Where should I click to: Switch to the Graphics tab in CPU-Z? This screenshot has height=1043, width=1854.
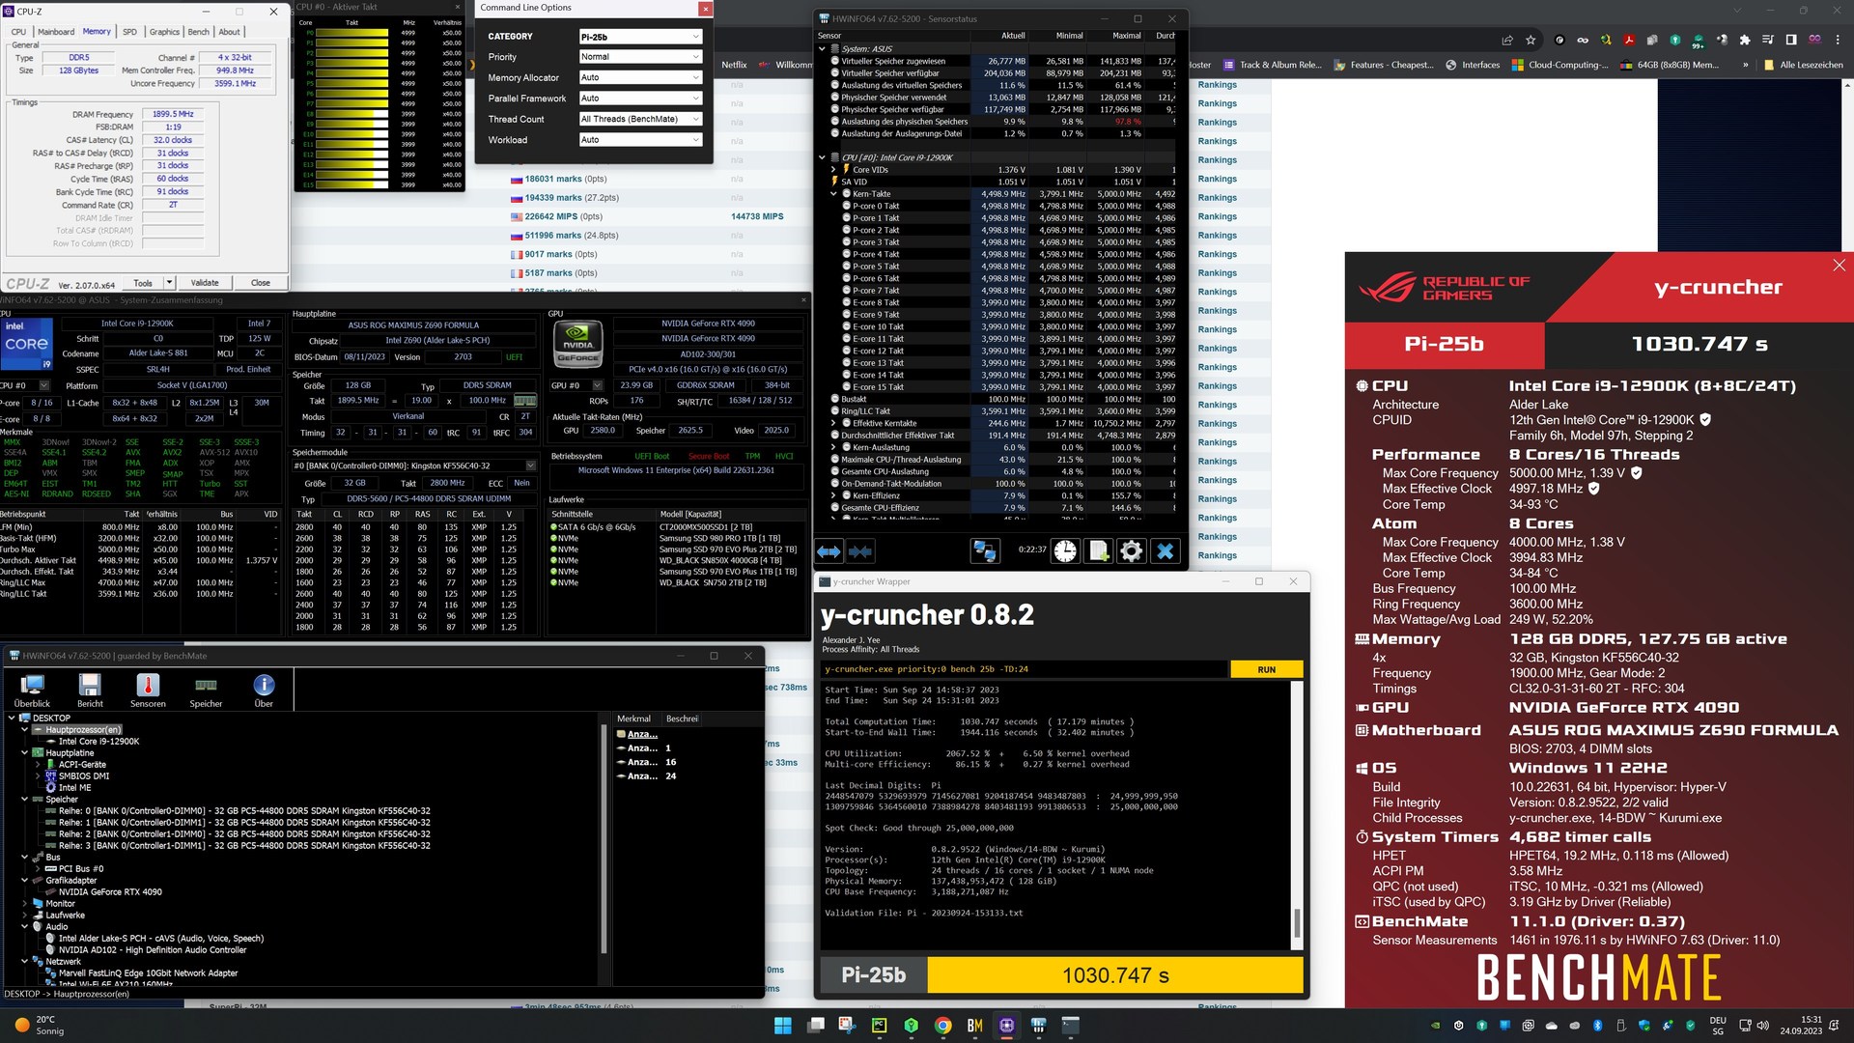[x=164, y=32]
